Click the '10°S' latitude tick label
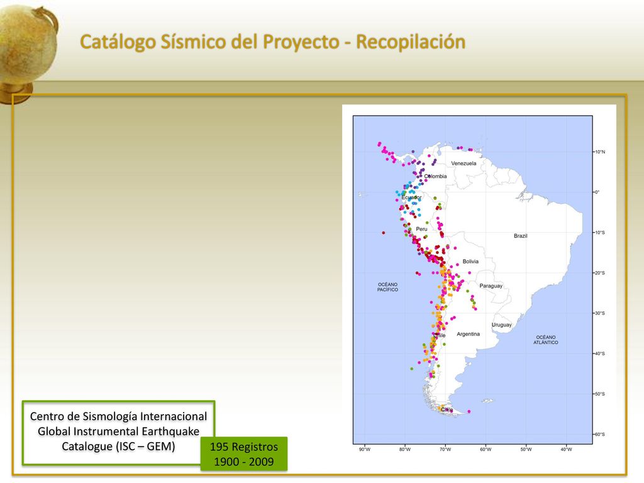644x483 pixels. coord(600,233)
